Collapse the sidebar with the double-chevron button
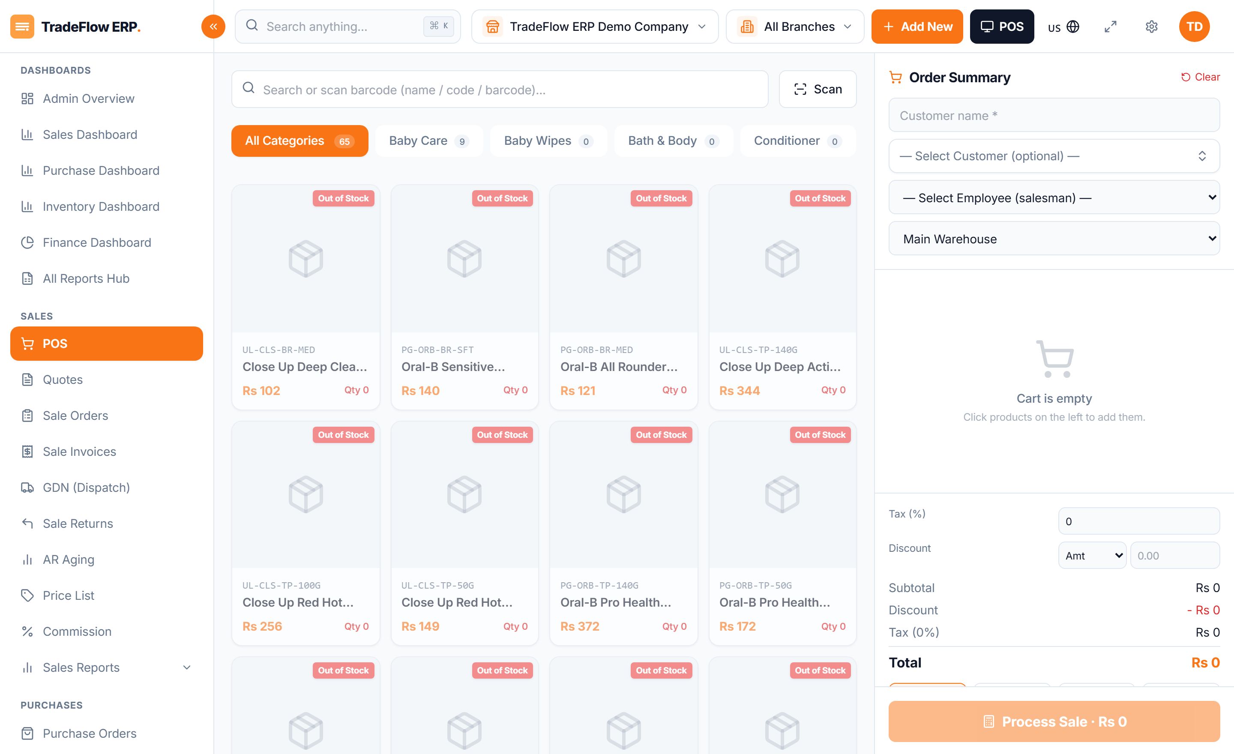The image size is (1234, 754). tap(213, 27)
